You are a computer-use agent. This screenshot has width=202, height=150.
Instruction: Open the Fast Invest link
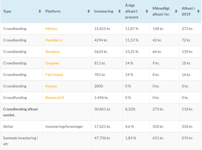54,75
